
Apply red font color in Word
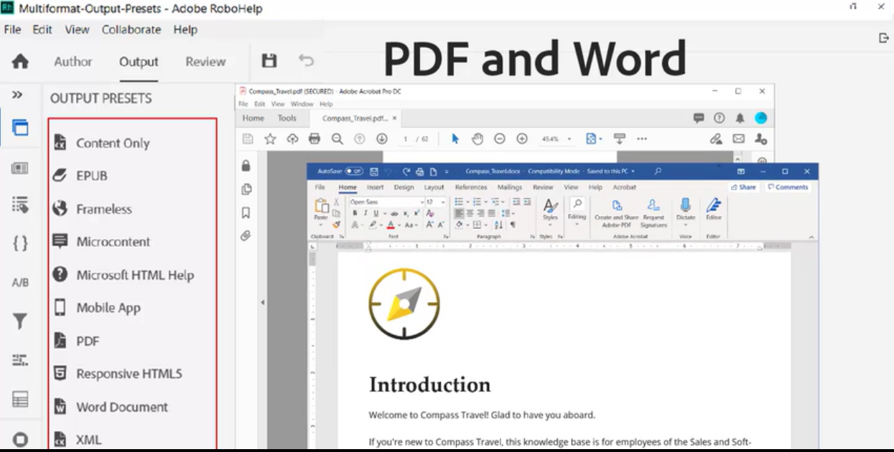(x=391, y=225)
